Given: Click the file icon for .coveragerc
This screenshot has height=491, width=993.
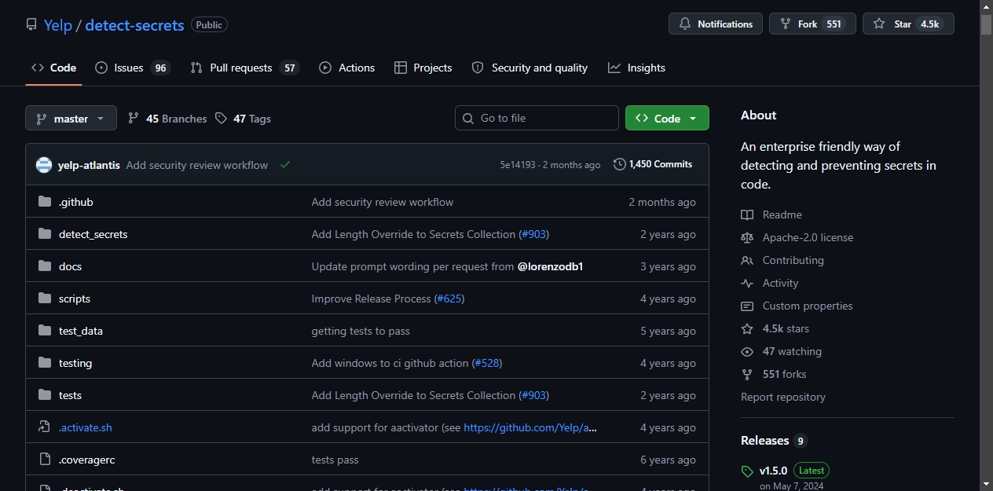Looking at the screenshot, I should tap(45, 460).
